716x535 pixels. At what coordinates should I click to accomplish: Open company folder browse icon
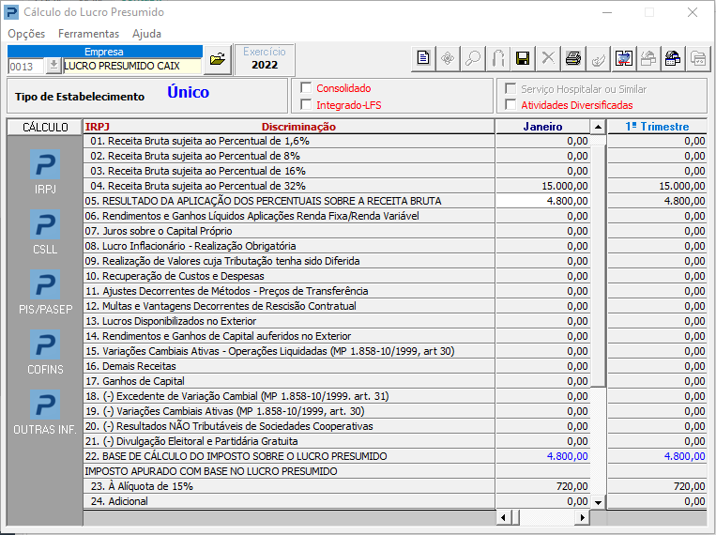point(218,59)
